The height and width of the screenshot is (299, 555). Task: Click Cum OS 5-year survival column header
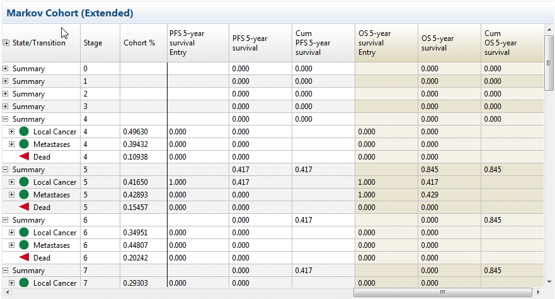[513, 43]
